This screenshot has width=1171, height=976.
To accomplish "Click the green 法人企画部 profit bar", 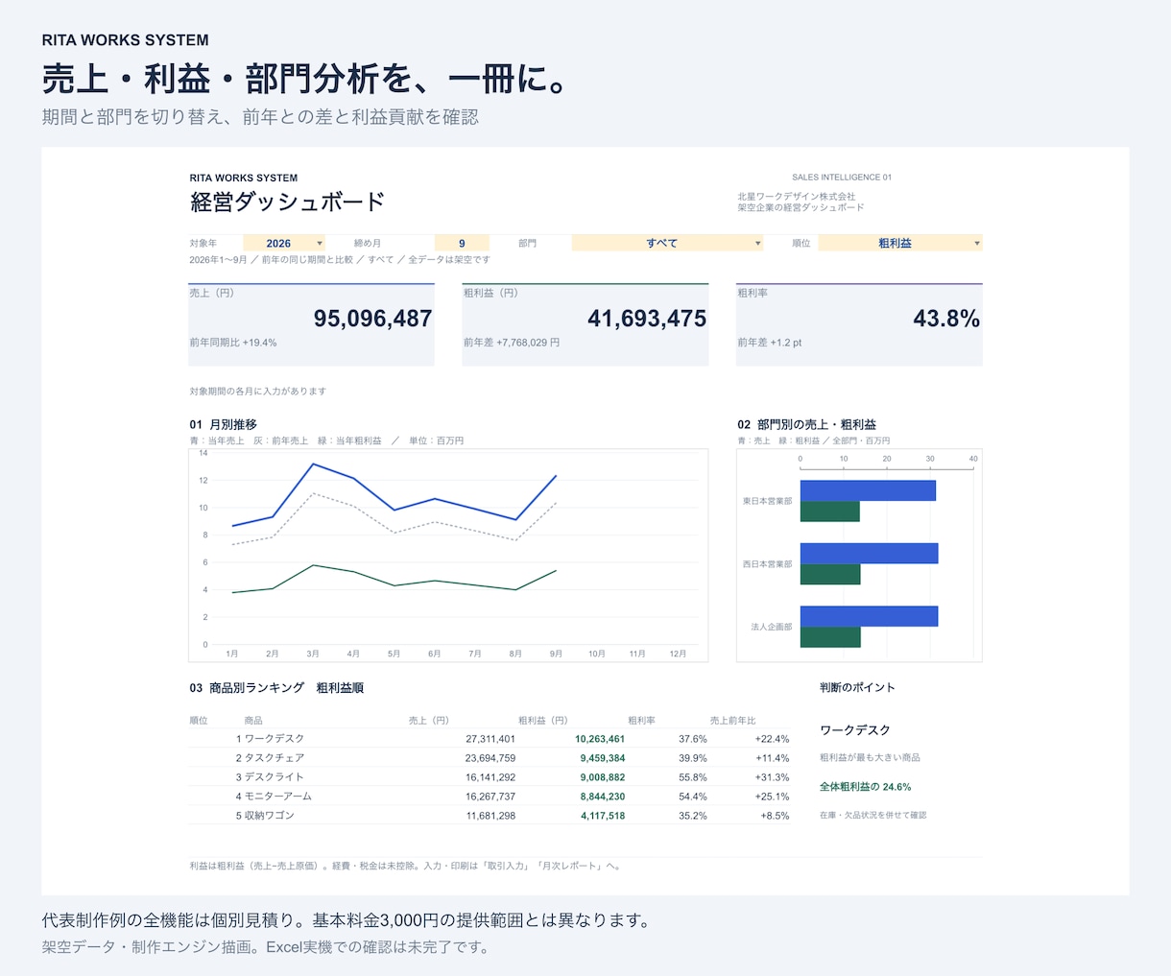I will [x=830, y=637].
